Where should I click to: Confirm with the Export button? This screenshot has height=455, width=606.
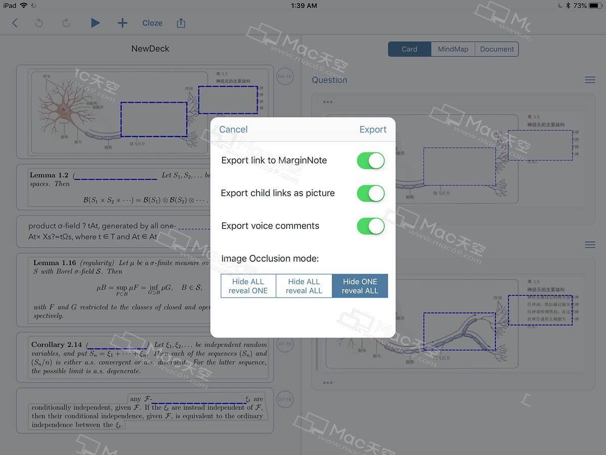click(x=373, y=129)
